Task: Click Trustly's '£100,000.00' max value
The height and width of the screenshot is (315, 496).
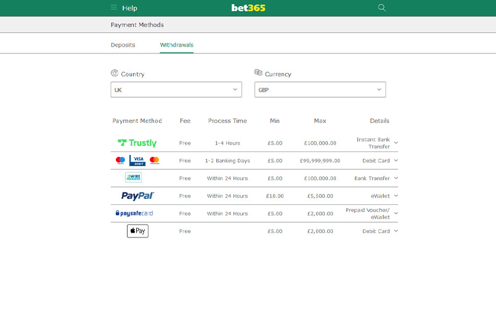Action: (320, 143)
